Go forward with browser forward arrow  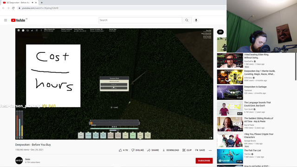click(x=8, y=8)
